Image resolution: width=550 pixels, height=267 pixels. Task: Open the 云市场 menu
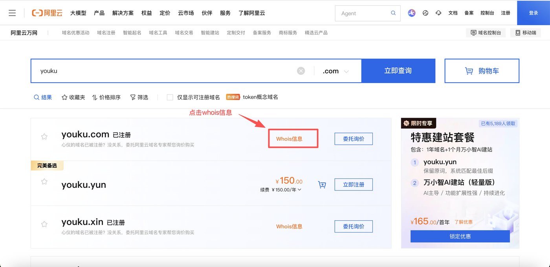point(186,13)
